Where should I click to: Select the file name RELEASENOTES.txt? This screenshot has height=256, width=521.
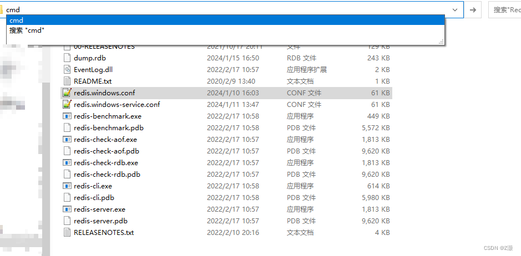pos(104,232)
